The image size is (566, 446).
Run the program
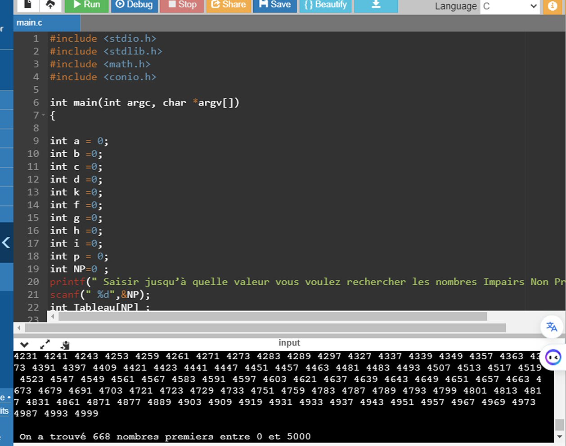pos(87,4)
